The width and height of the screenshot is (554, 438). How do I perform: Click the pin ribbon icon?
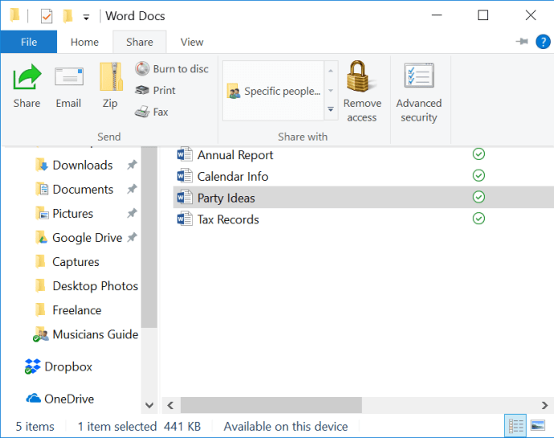pyautogui.click(x=522, y=42)
